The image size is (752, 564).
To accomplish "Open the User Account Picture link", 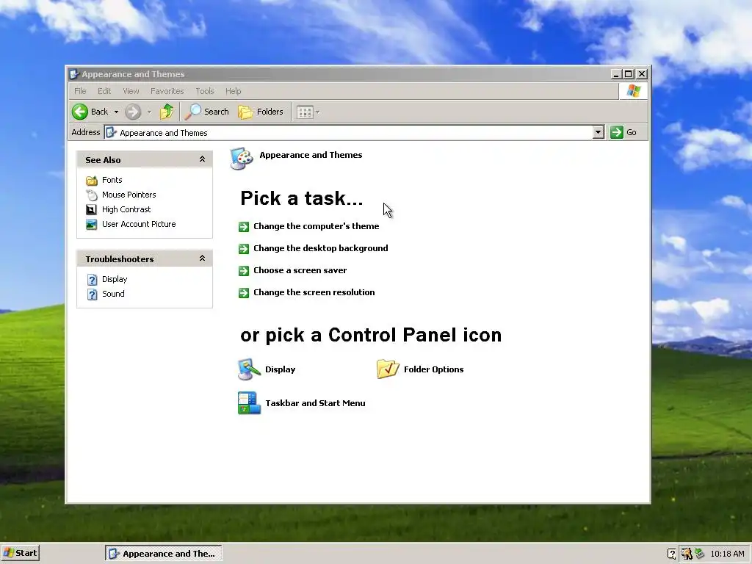I will (139, 224).
